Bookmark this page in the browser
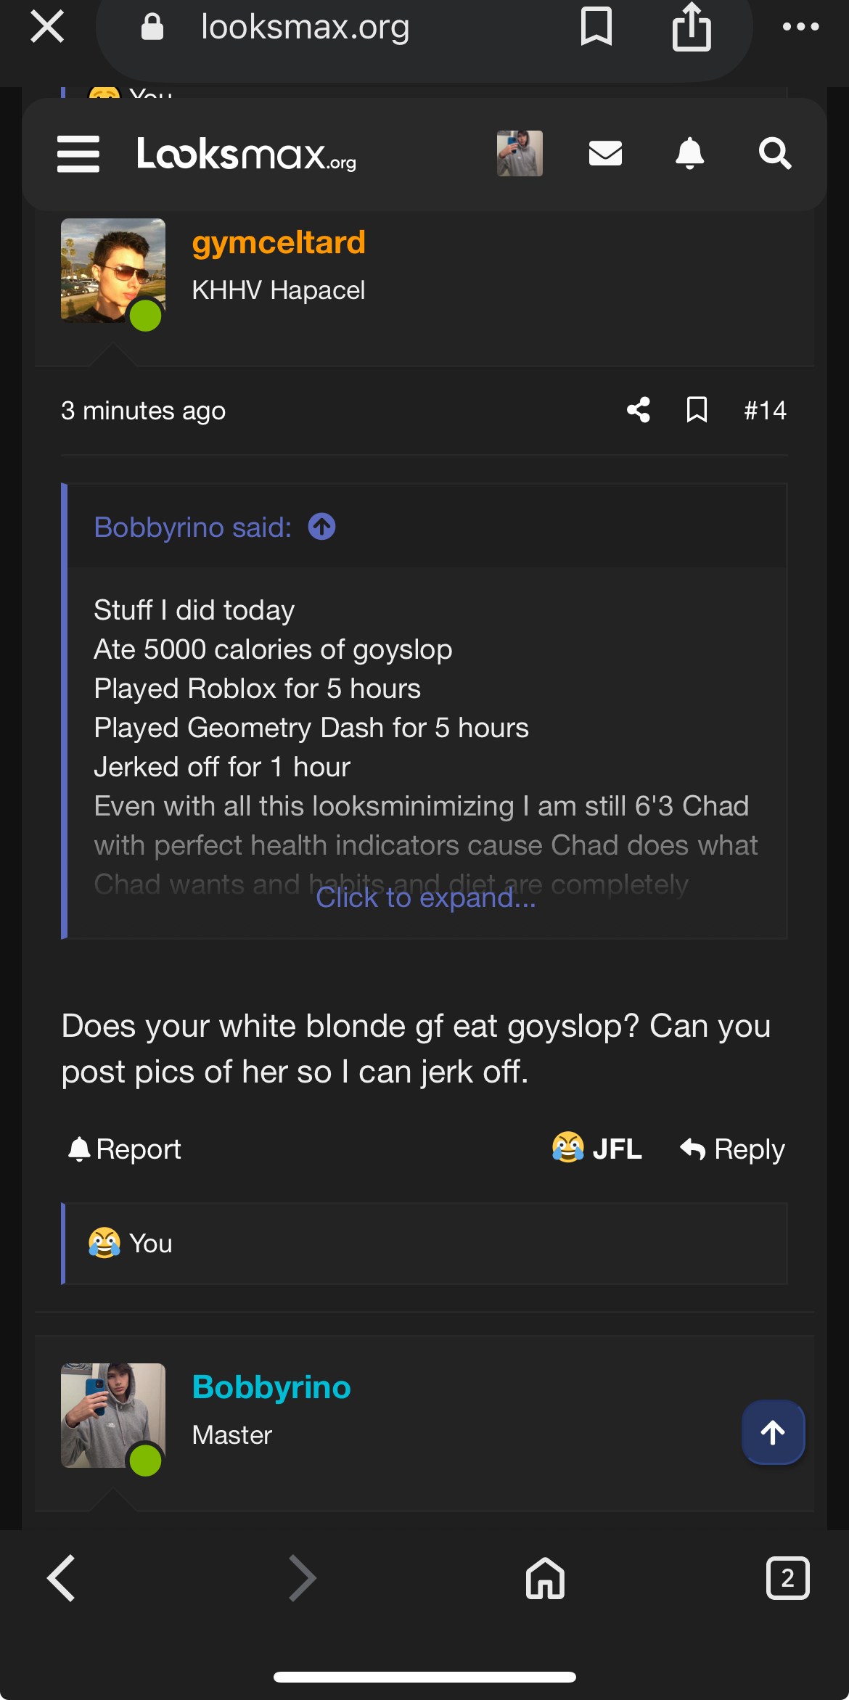Viewport: 849px width, 1700px height. (x=596, y=28)
